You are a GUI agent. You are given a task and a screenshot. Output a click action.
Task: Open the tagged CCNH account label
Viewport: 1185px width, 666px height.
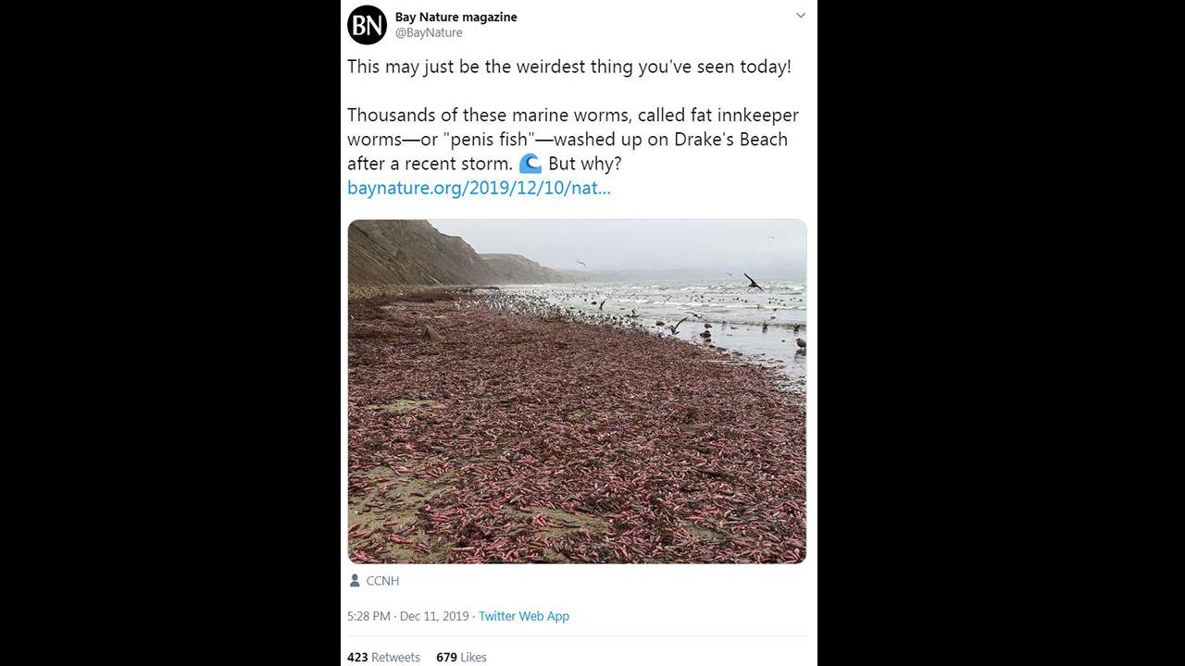[382, 581]
